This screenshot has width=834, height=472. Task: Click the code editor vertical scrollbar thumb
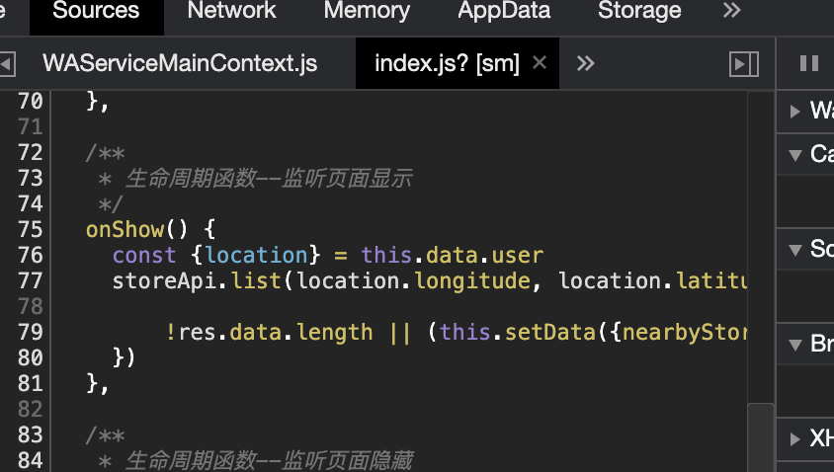click(x=761, y=434)
